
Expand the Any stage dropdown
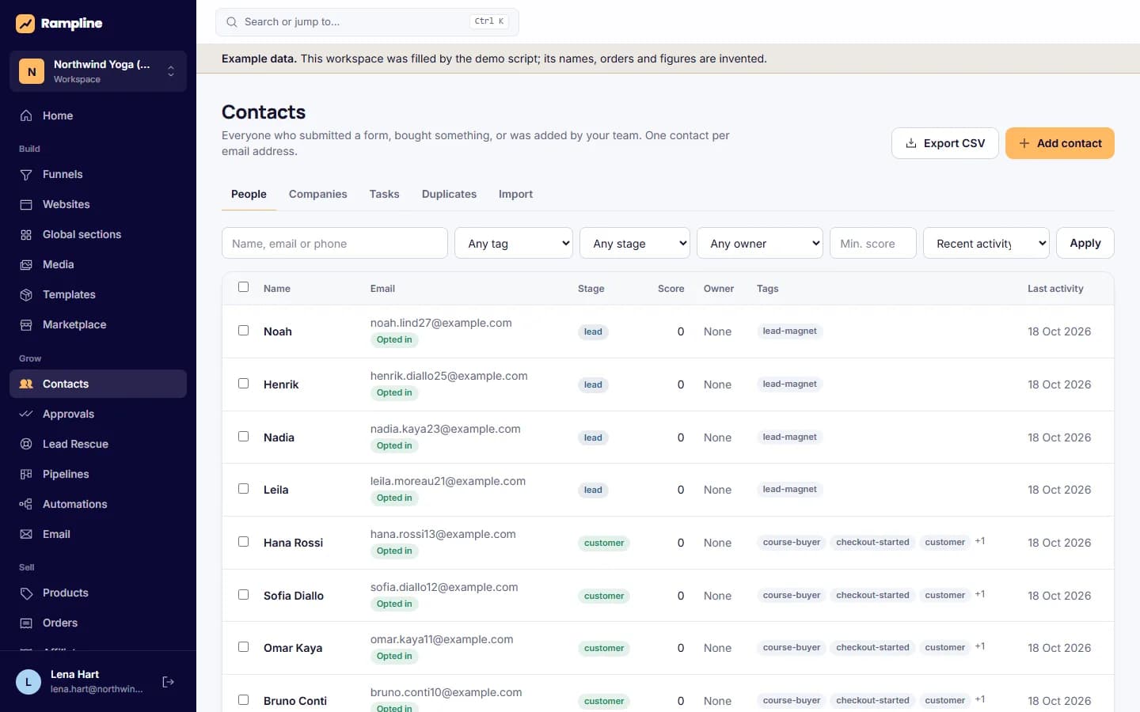pyautogui.click(x=635, y=243)
